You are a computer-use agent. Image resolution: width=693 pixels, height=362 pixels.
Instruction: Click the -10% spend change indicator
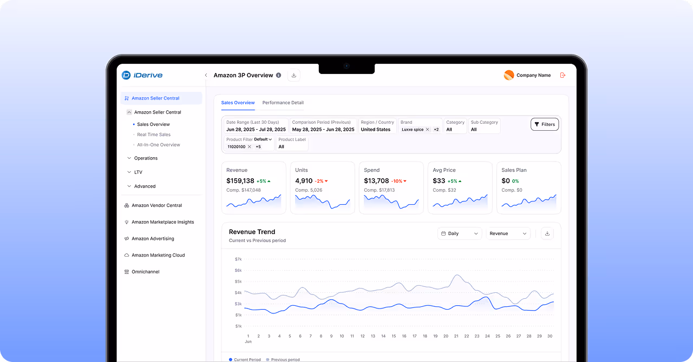coord(398,181)
